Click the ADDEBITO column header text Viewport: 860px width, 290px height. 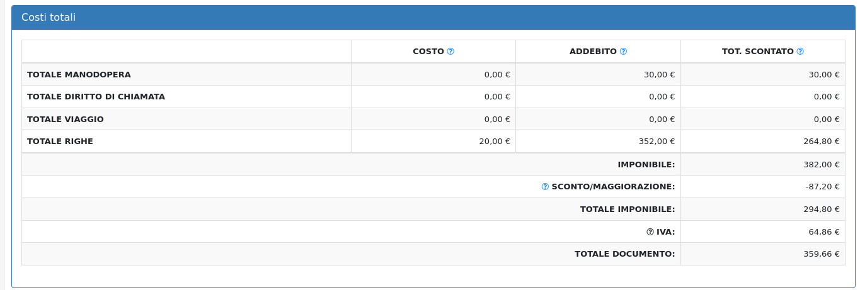(x=593, y=52)
